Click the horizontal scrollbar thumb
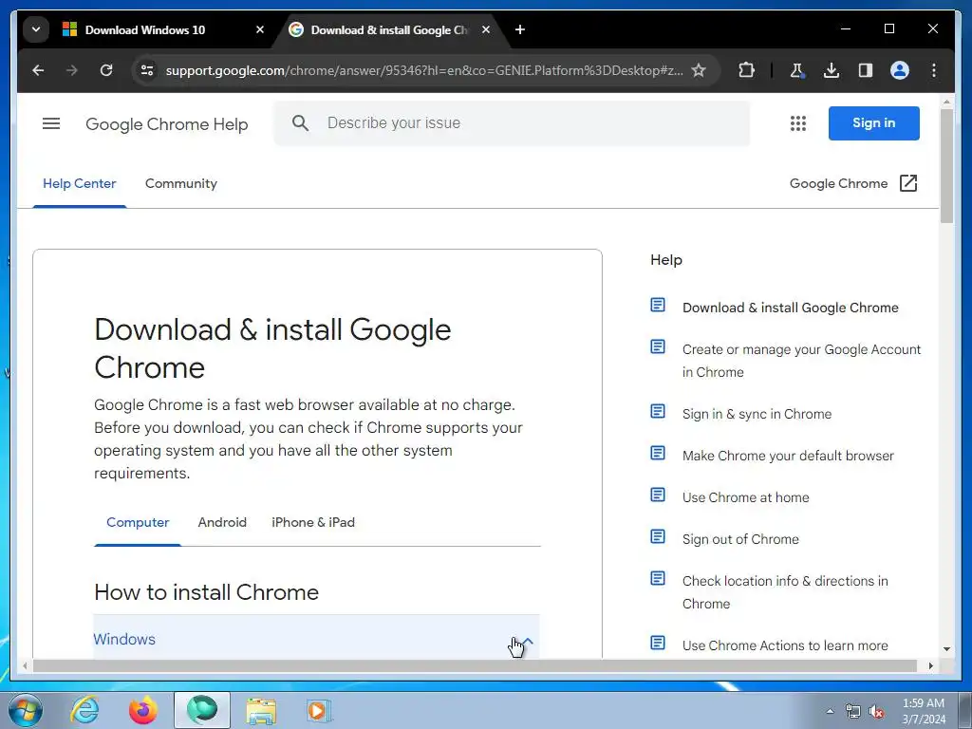 click(475, 665)
